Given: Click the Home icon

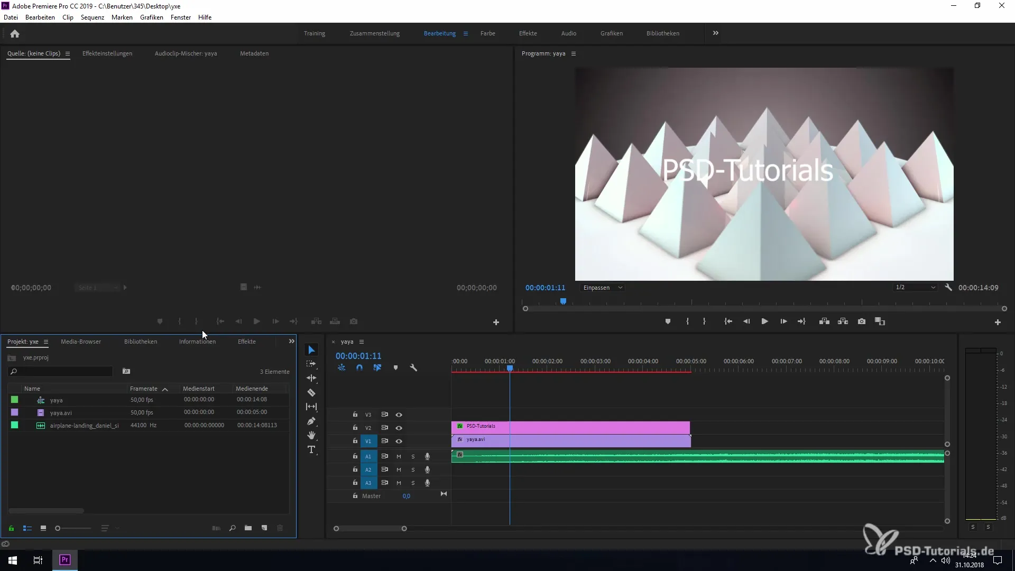Looking at the screenshot, I should tap(15, 33).
